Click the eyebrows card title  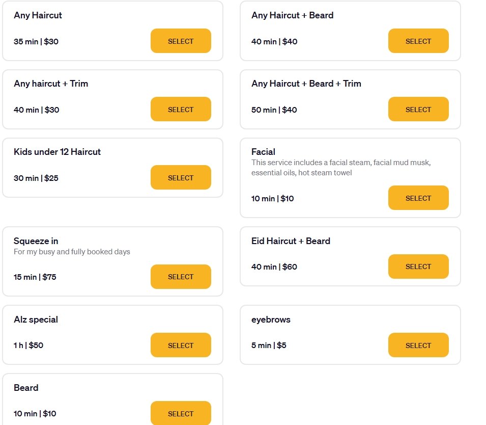271,320
